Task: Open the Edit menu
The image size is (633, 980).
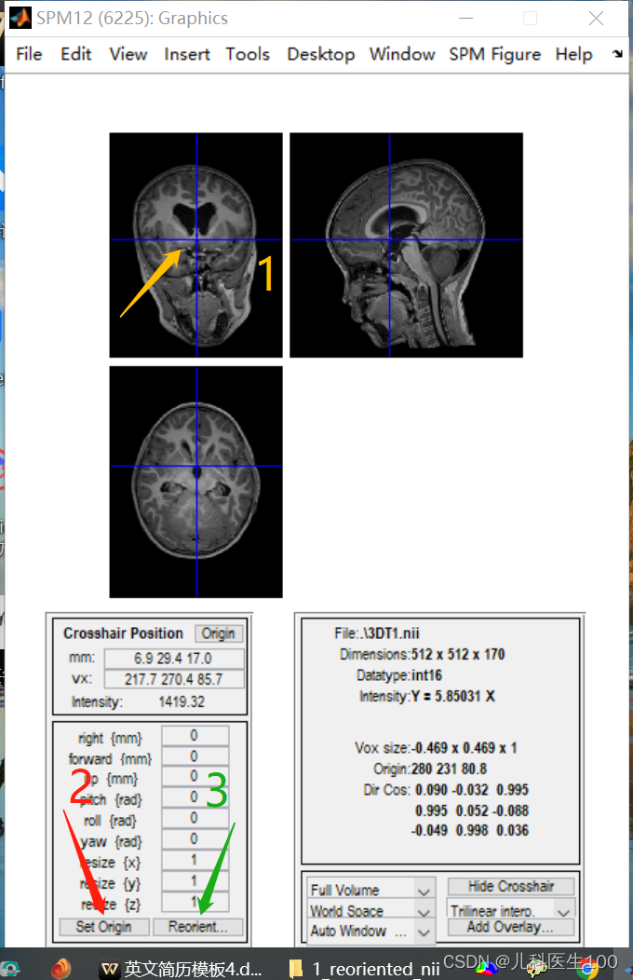Action: click(x=75, y=54)
